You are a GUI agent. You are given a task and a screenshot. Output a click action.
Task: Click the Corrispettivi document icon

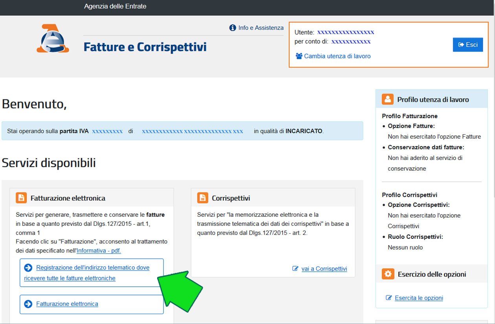[202, 198]
